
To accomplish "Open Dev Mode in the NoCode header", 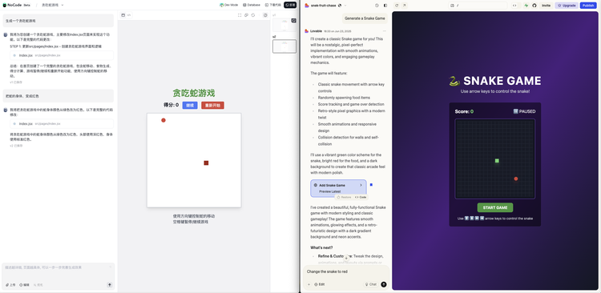I will point(229,5).
